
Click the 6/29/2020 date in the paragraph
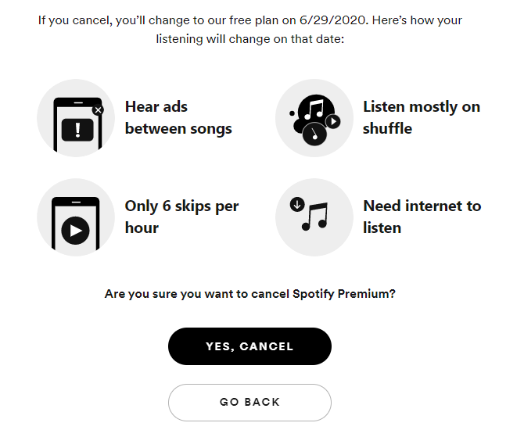[x=333, y=20]
